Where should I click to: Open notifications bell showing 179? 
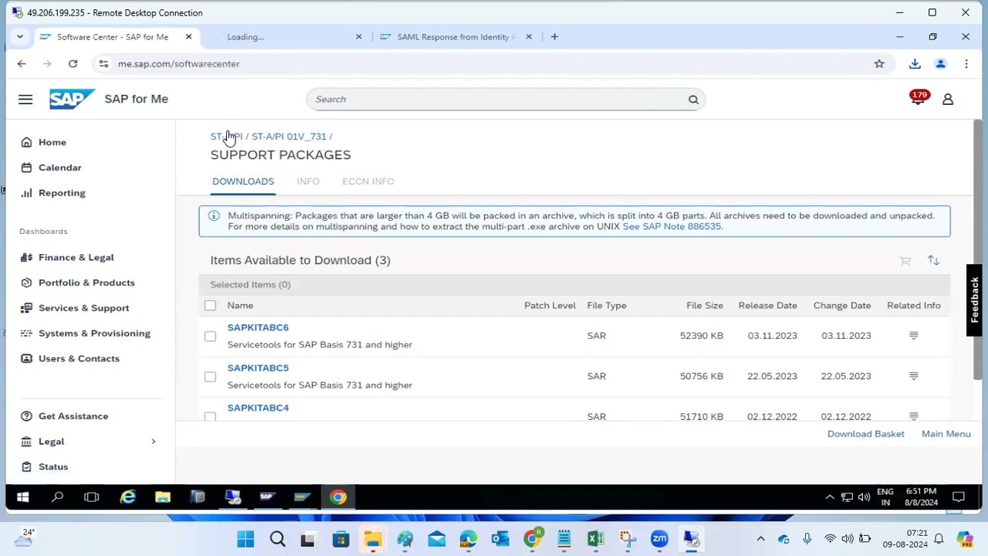[x=918, y=99]
